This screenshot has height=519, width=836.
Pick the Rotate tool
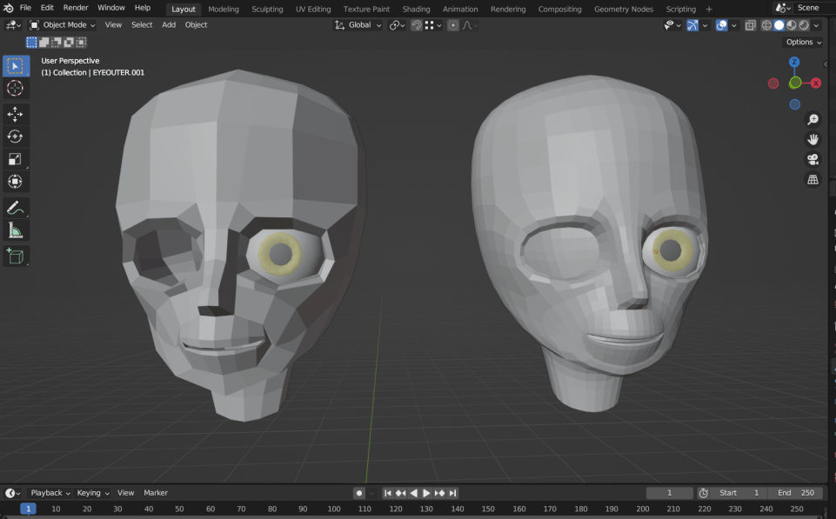pos(15,136)
